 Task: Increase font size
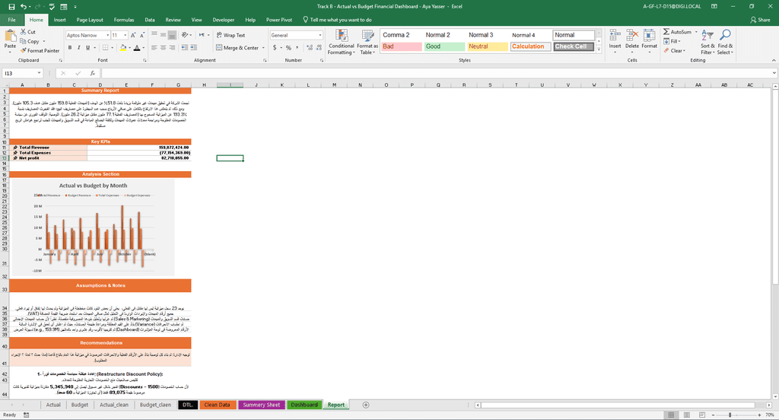coord(133,35)
